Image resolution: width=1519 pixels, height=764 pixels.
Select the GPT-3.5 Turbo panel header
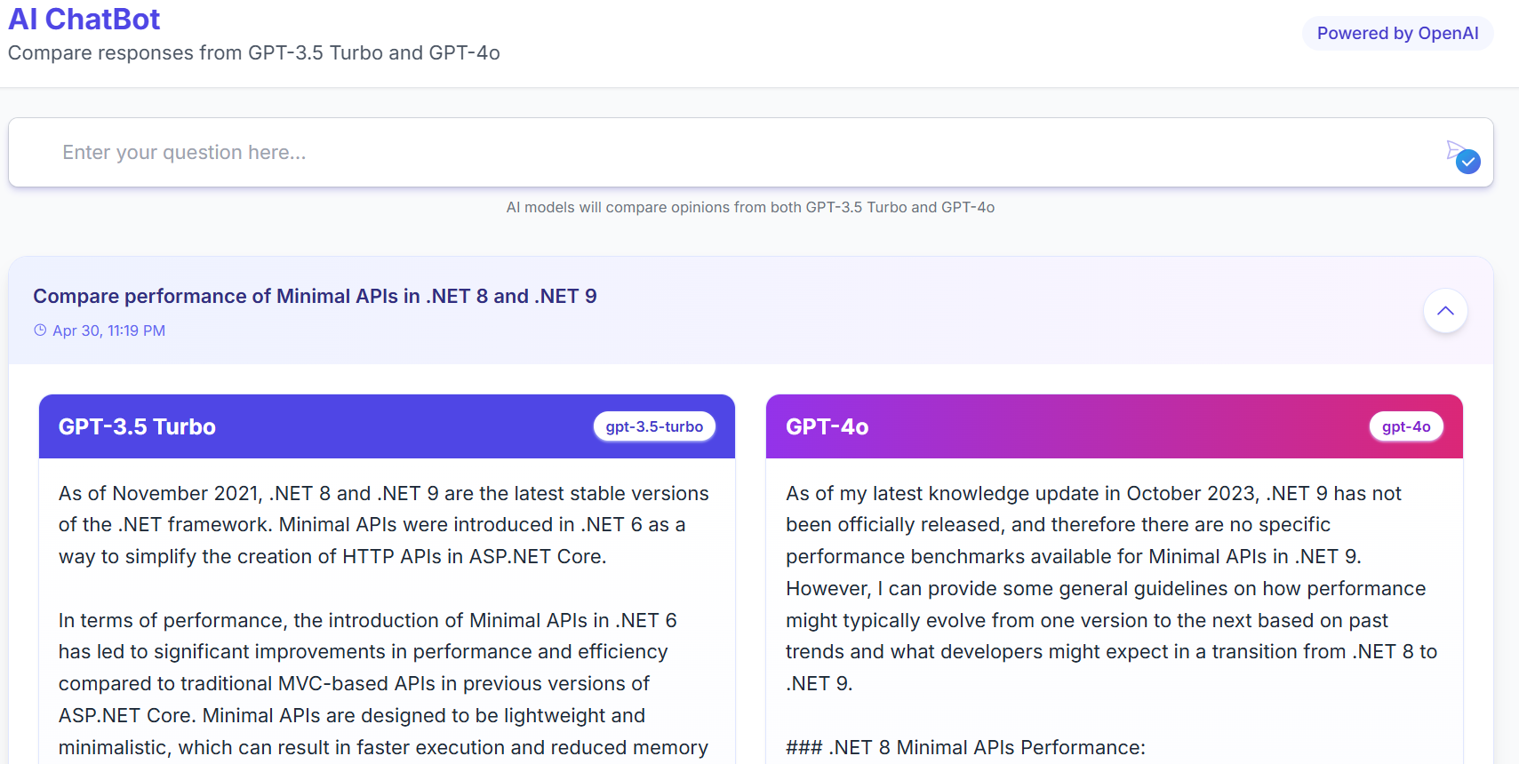point(387,426)
